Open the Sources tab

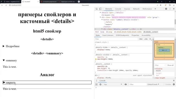click(127, 9)
